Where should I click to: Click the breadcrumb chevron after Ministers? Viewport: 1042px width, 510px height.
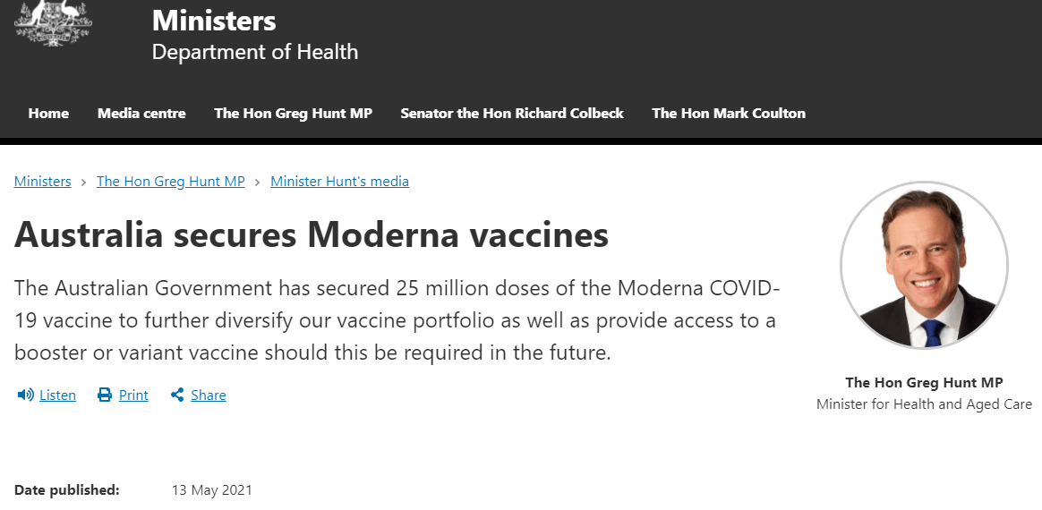pos(84,182)
